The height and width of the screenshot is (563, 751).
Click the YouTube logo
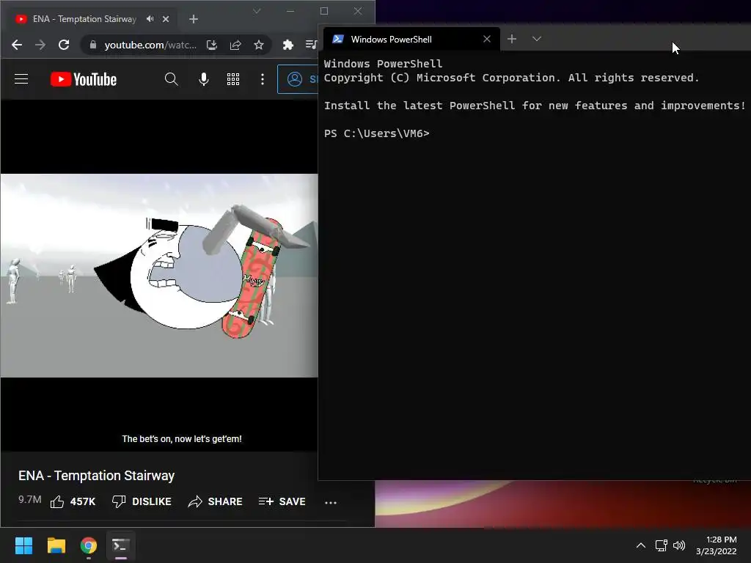[84, 79]
